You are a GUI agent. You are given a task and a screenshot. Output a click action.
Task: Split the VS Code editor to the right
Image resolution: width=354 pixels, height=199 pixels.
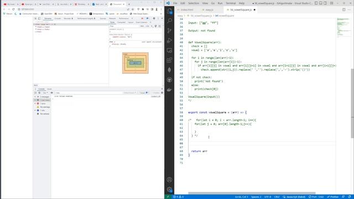(x=343, y=10)
